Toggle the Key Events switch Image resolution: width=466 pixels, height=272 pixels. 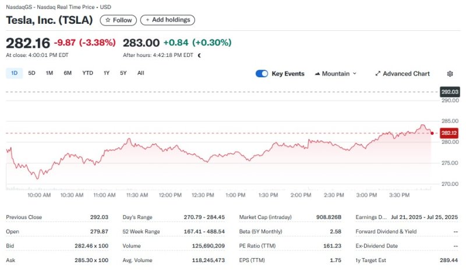[x=262, y=74]
